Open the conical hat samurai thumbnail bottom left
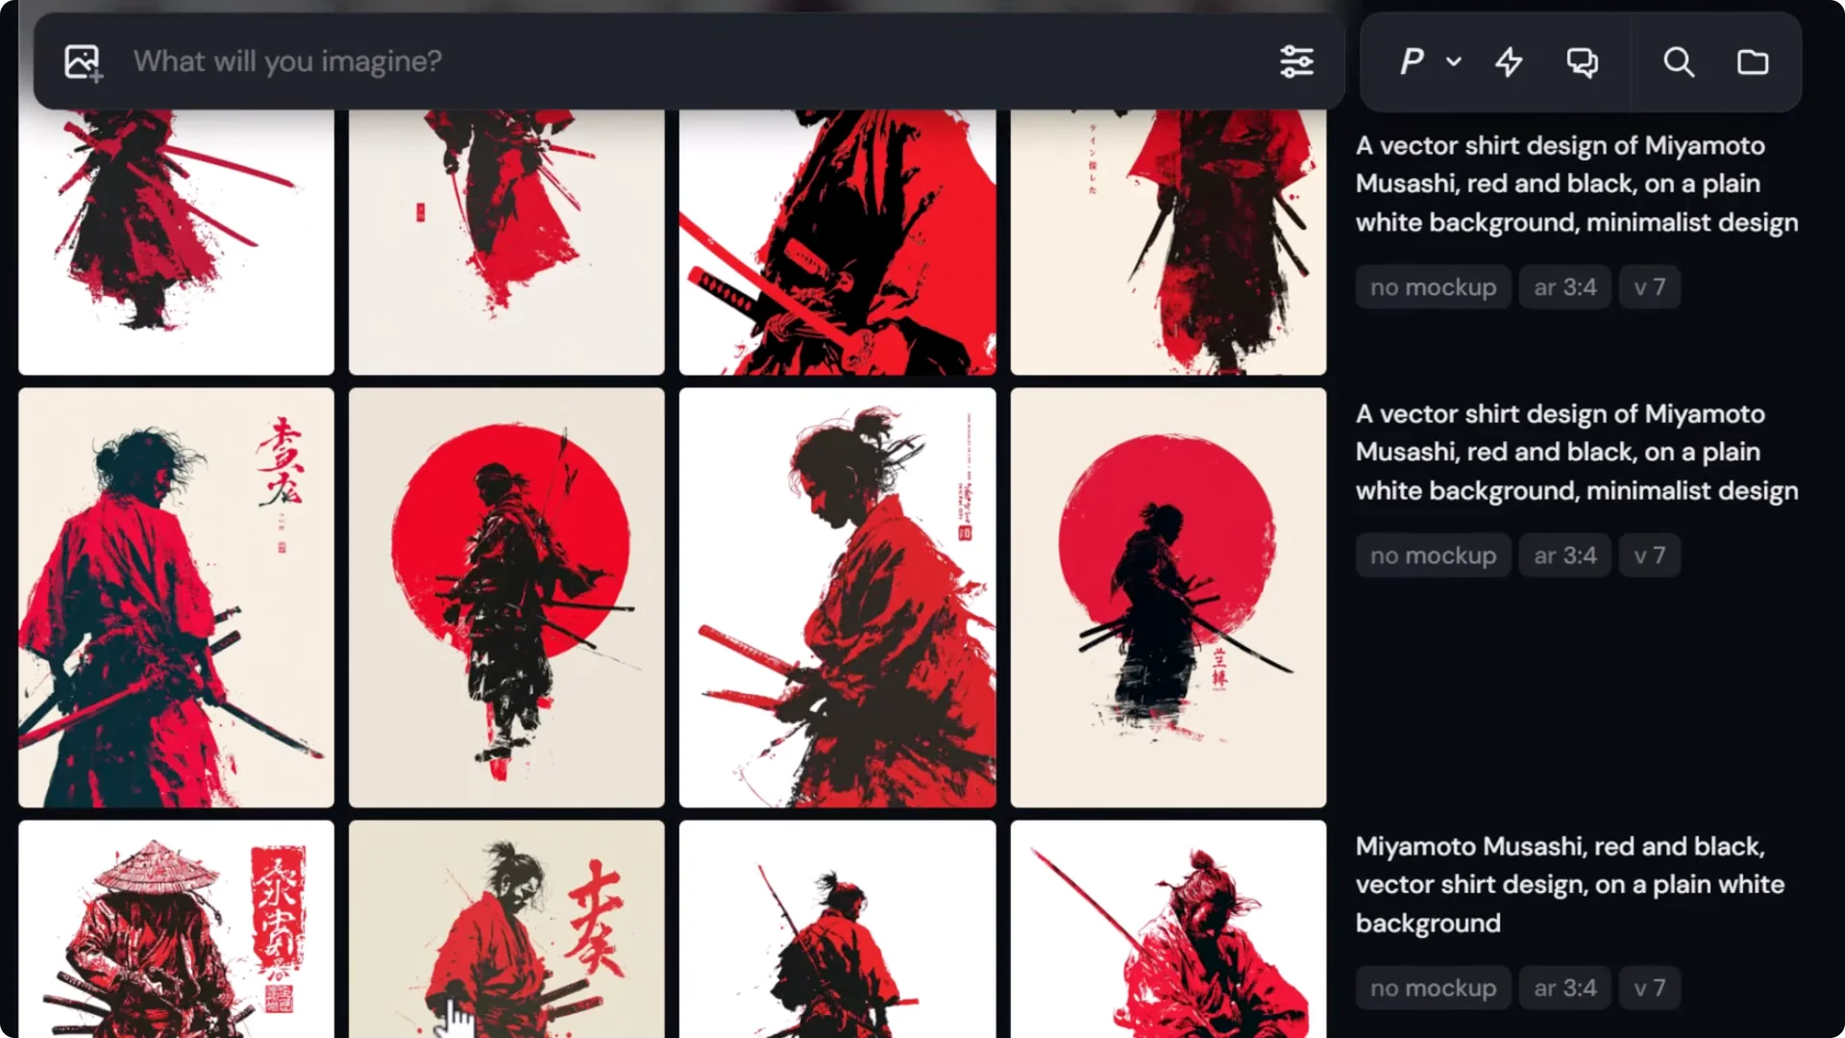Screen dimensions: 1845x1038 point(176,927)
